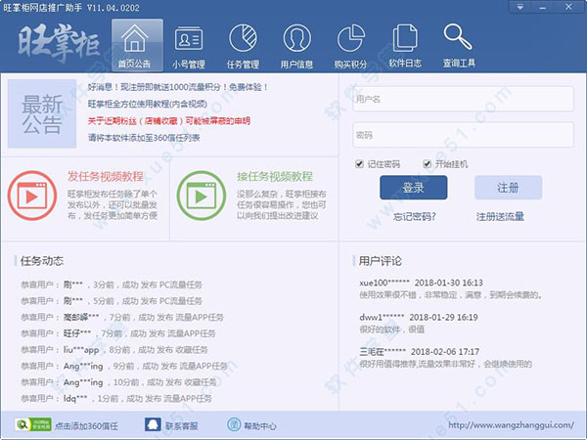Open the 首页公告 home tab
The image size is (587, 440).
(x=137, y=45)
